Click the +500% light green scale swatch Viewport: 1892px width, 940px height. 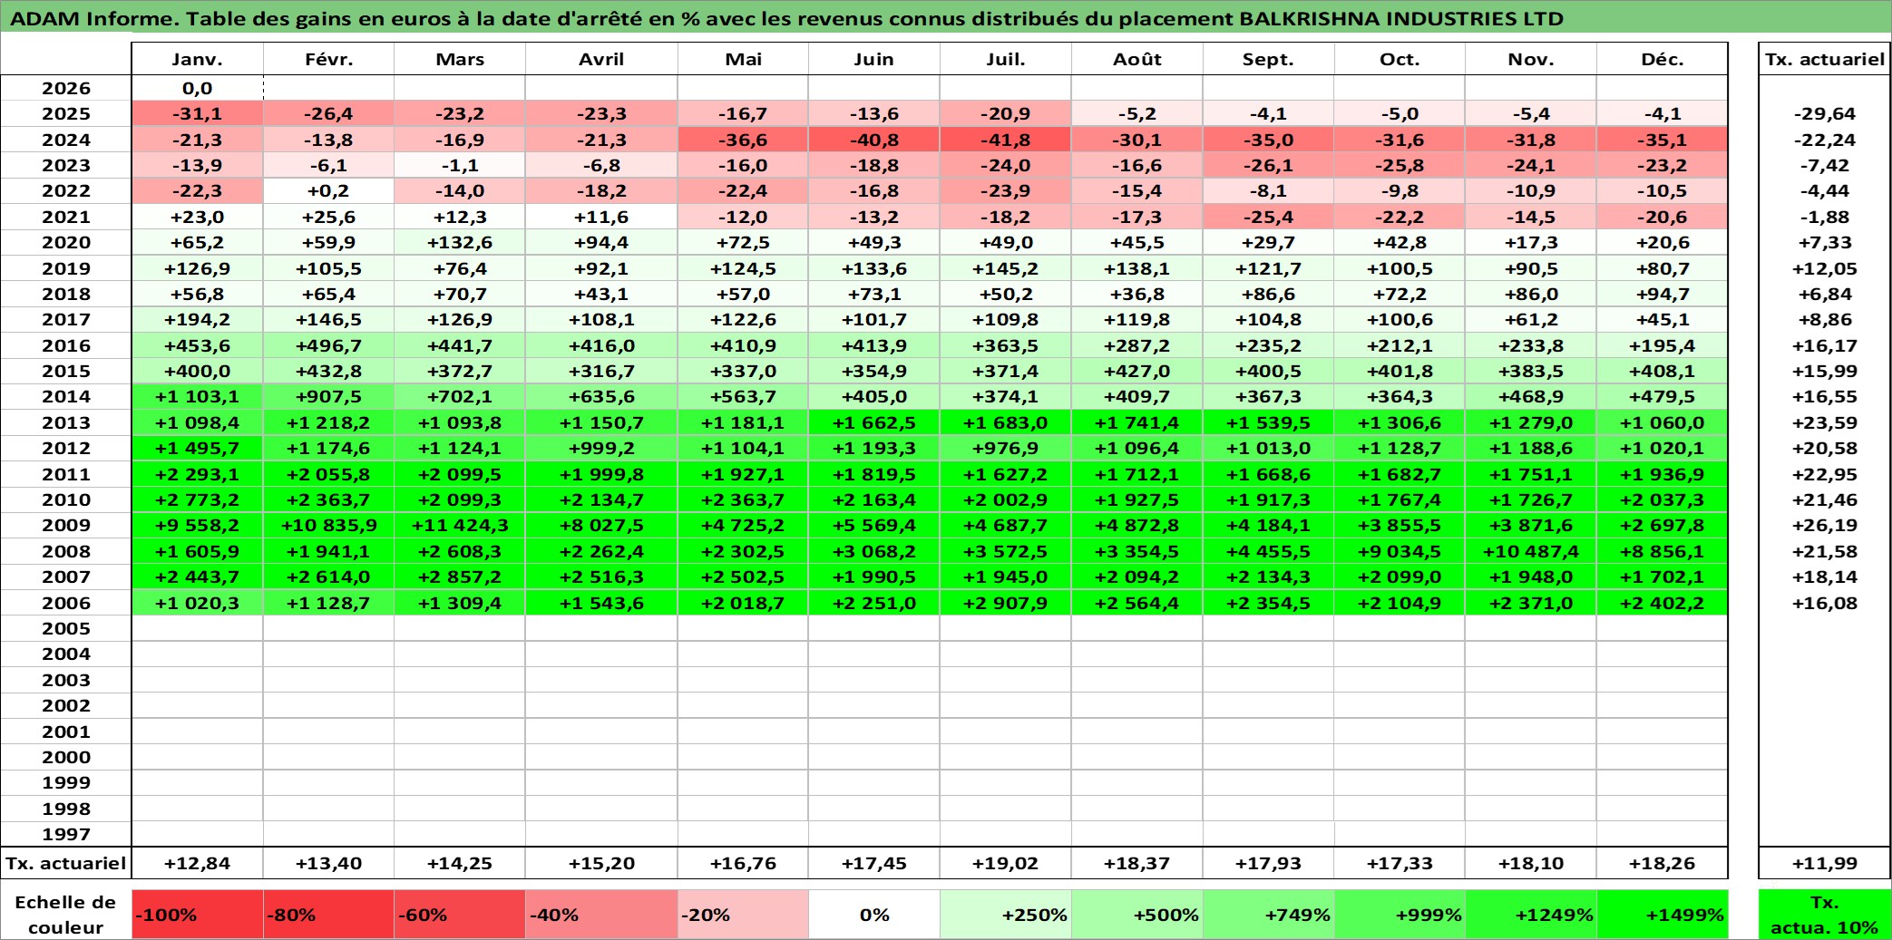[1137, 915]
